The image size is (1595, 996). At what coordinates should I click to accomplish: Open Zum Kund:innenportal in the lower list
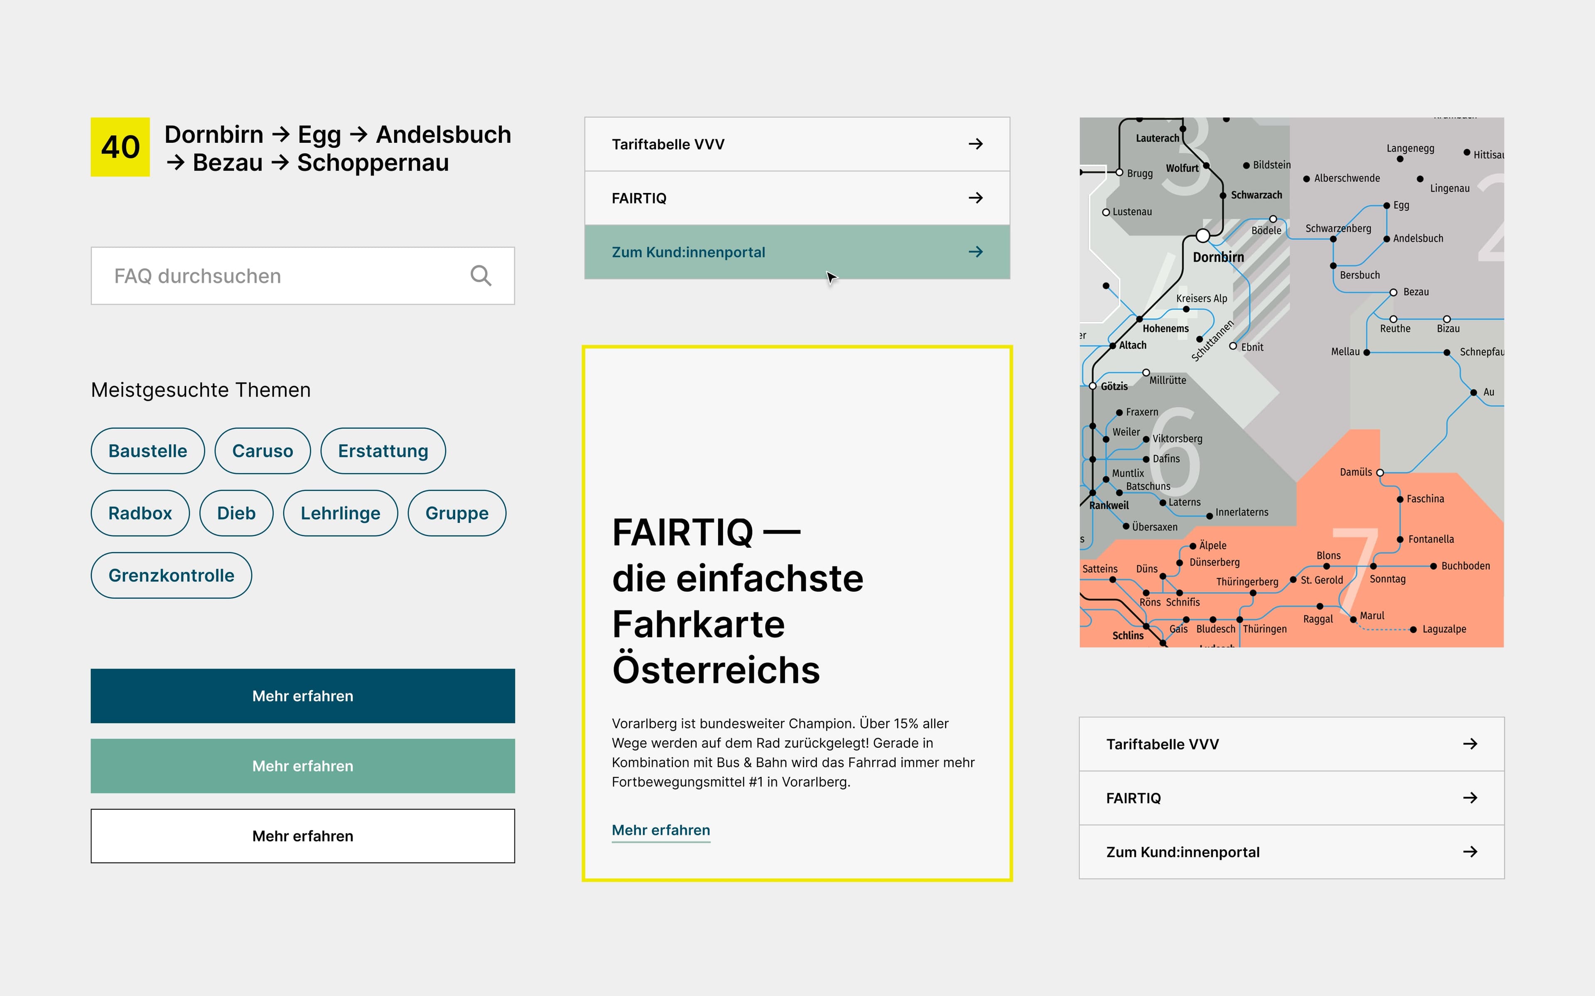point(1291,852)
